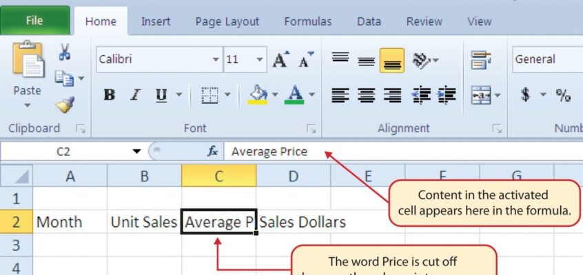Toggle Italic formatting
The image size is (583, 275).
(x=134, y=95)
